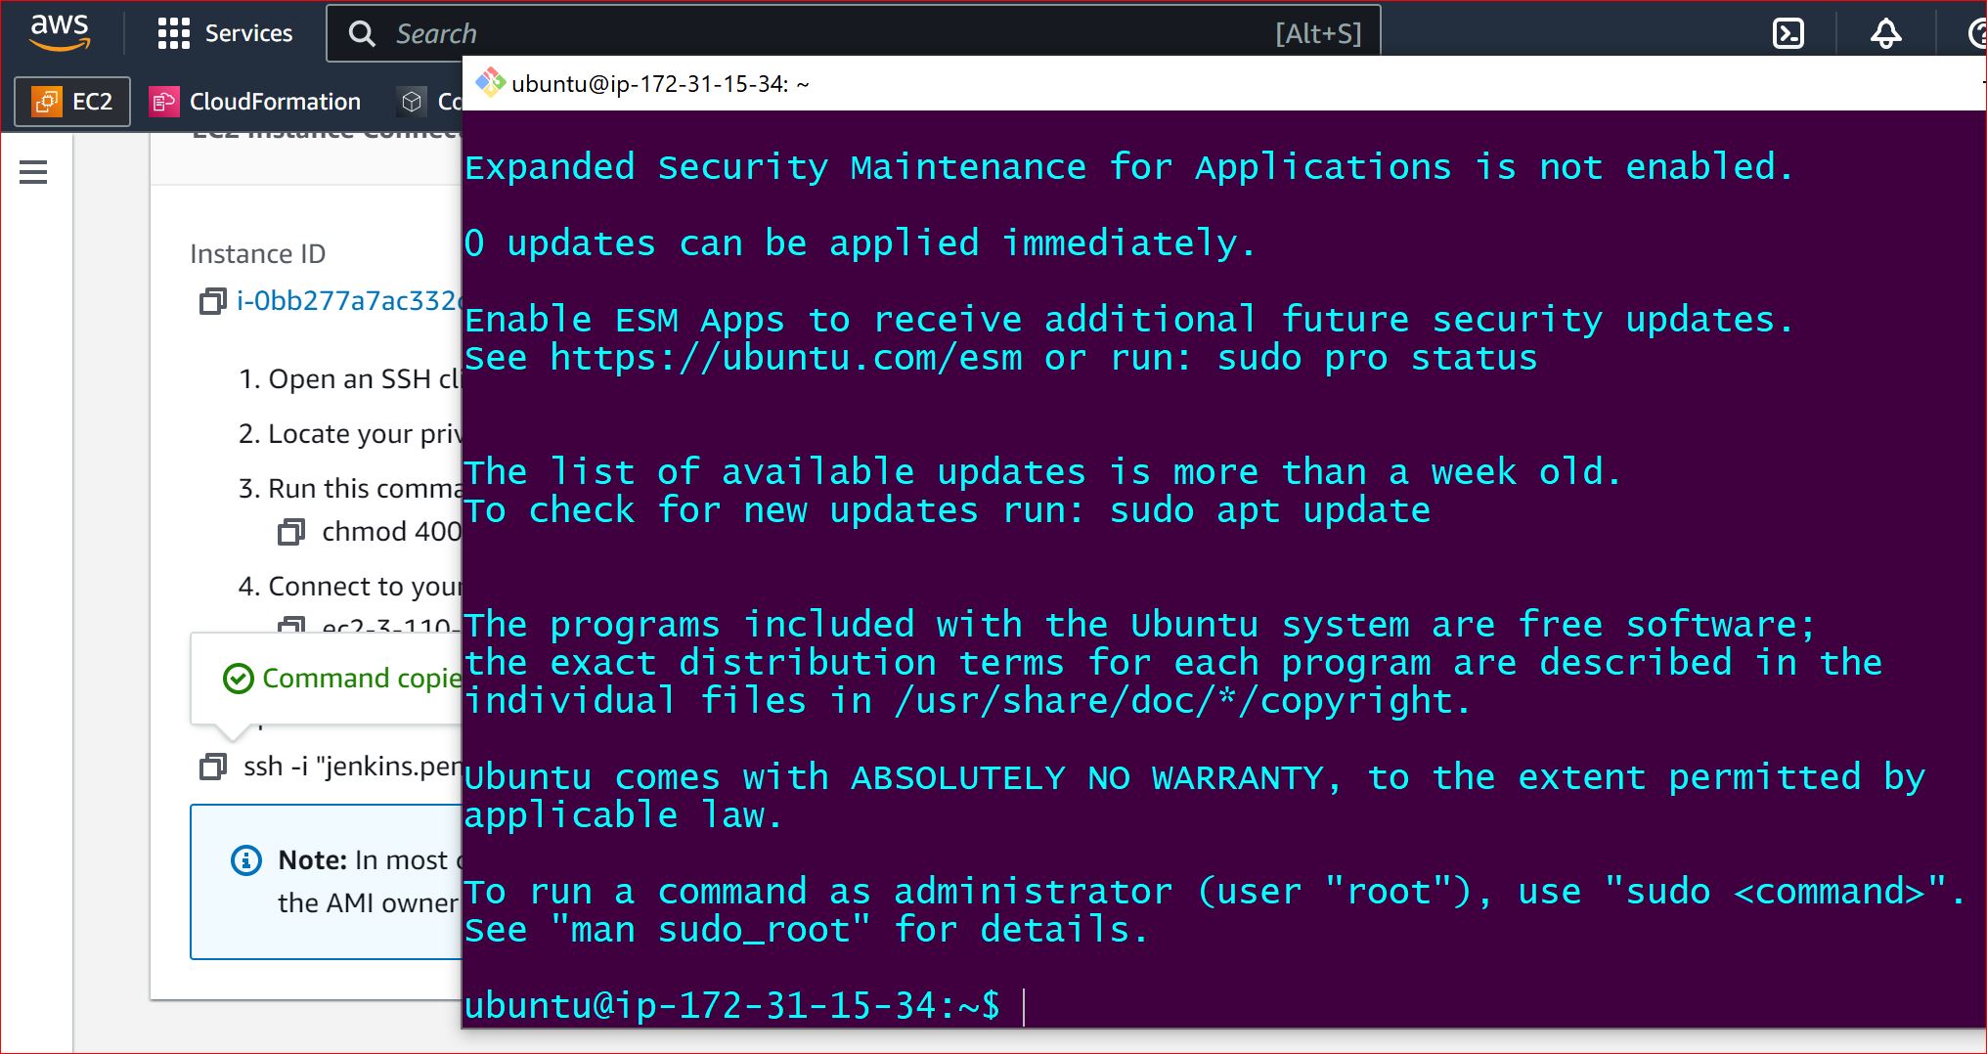Open the notifications bell
This screenshot has width=1987, height=1054.
coord(1886,32)
